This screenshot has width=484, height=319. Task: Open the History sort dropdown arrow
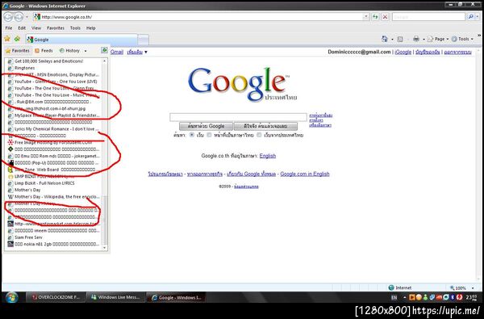[x=86, y=51]
